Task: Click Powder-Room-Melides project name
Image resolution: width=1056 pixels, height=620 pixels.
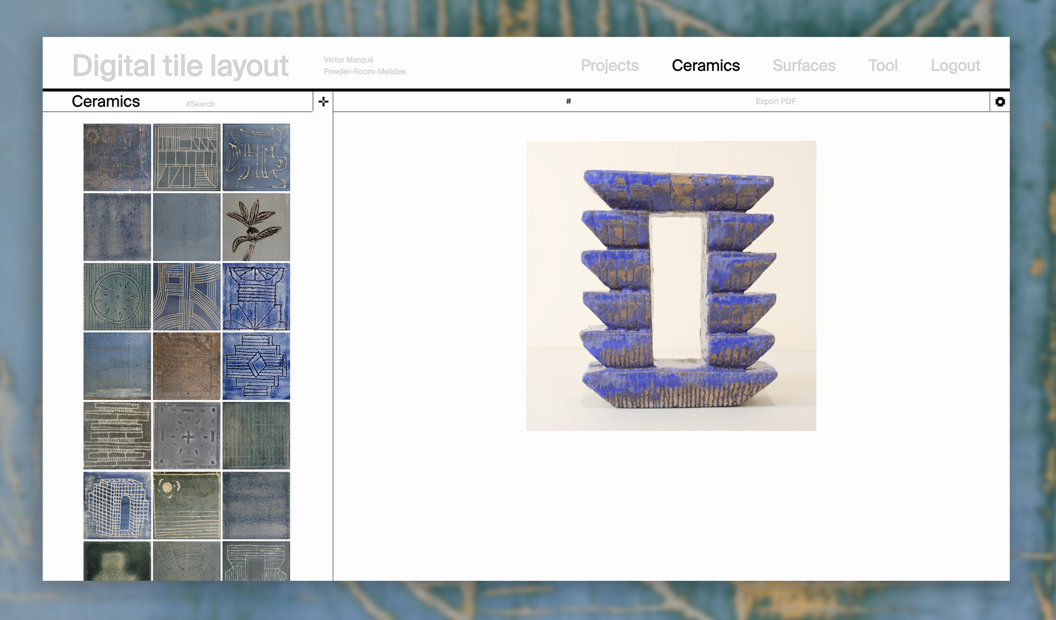Action: pos(364,71)
